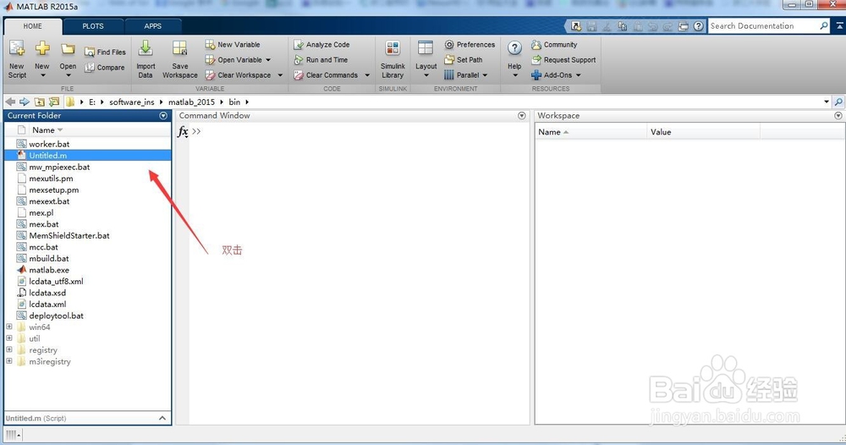Click Set Path
Viewport: 846px width, 445px height.
coord(464,60)
